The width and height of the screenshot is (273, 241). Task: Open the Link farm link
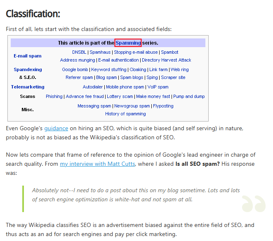(x=158, y=69)
